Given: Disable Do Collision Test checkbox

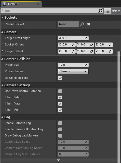Looking at the screenshot, I should click(60, 78).
